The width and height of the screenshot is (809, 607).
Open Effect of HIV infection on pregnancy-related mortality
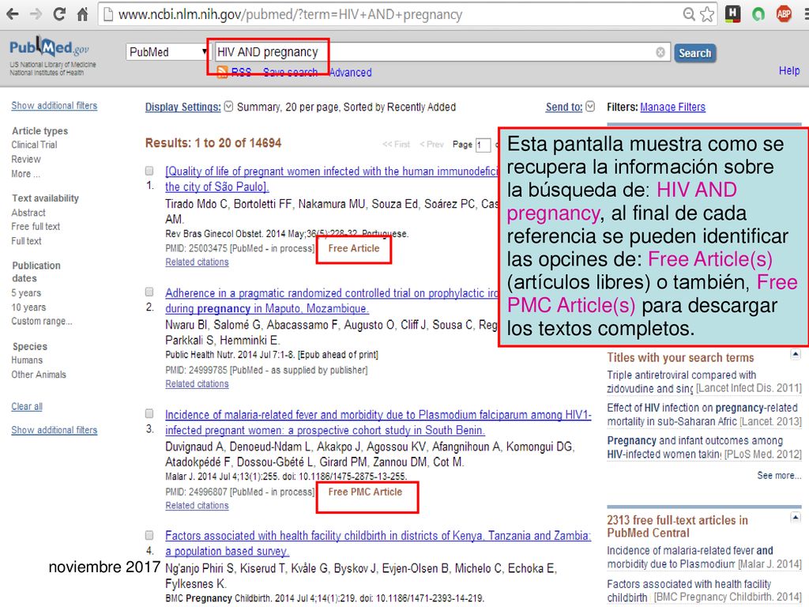coord(702,414)
